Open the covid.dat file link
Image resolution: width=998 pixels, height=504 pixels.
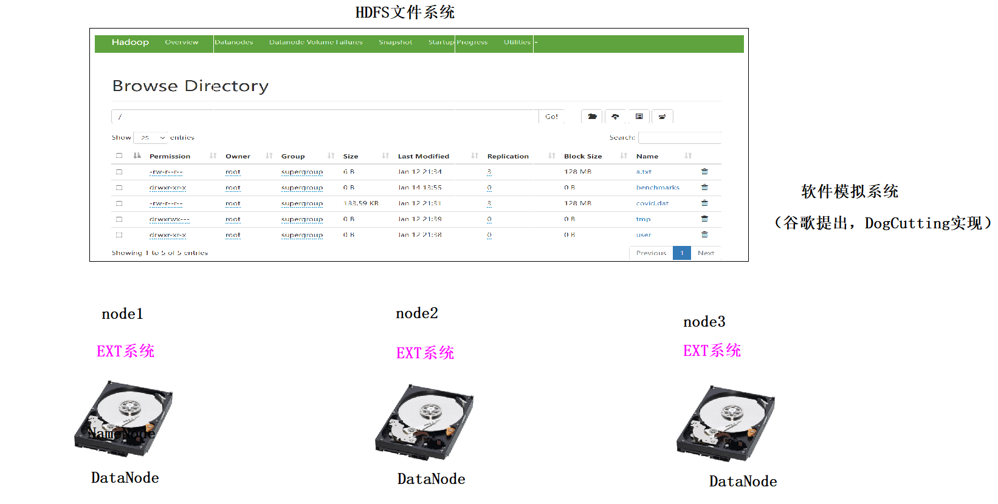[x=652, y=203]
